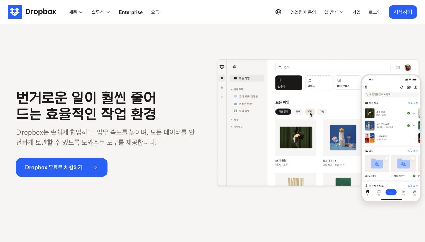Tap the account tab in the phone's bottom bar
Screen dimensions: 425x242
pos(415,192)
